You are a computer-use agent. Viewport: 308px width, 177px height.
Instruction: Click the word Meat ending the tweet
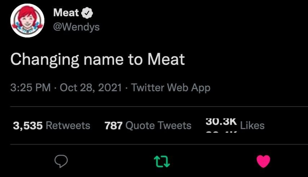166,59
